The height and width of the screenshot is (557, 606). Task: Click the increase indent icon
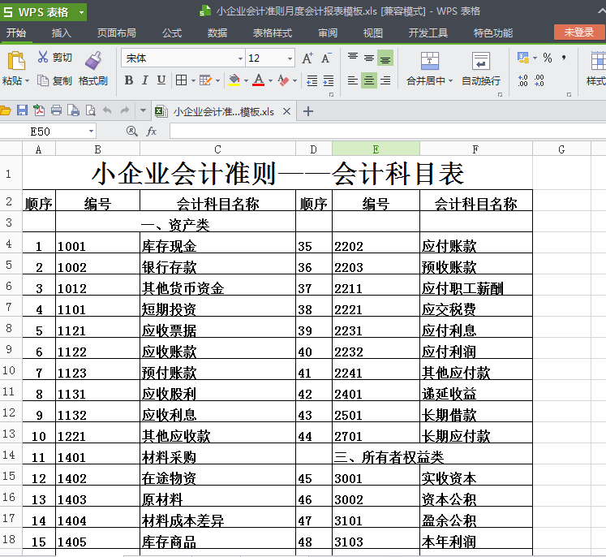tap(328, 80)
